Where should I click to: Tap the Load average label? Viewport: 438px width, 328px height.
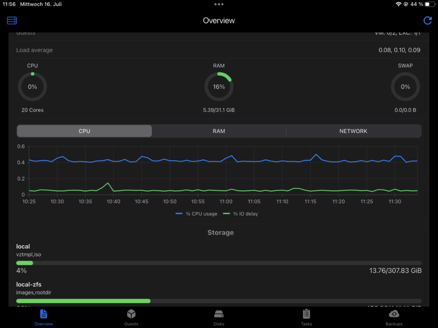[x=34, y=50]
